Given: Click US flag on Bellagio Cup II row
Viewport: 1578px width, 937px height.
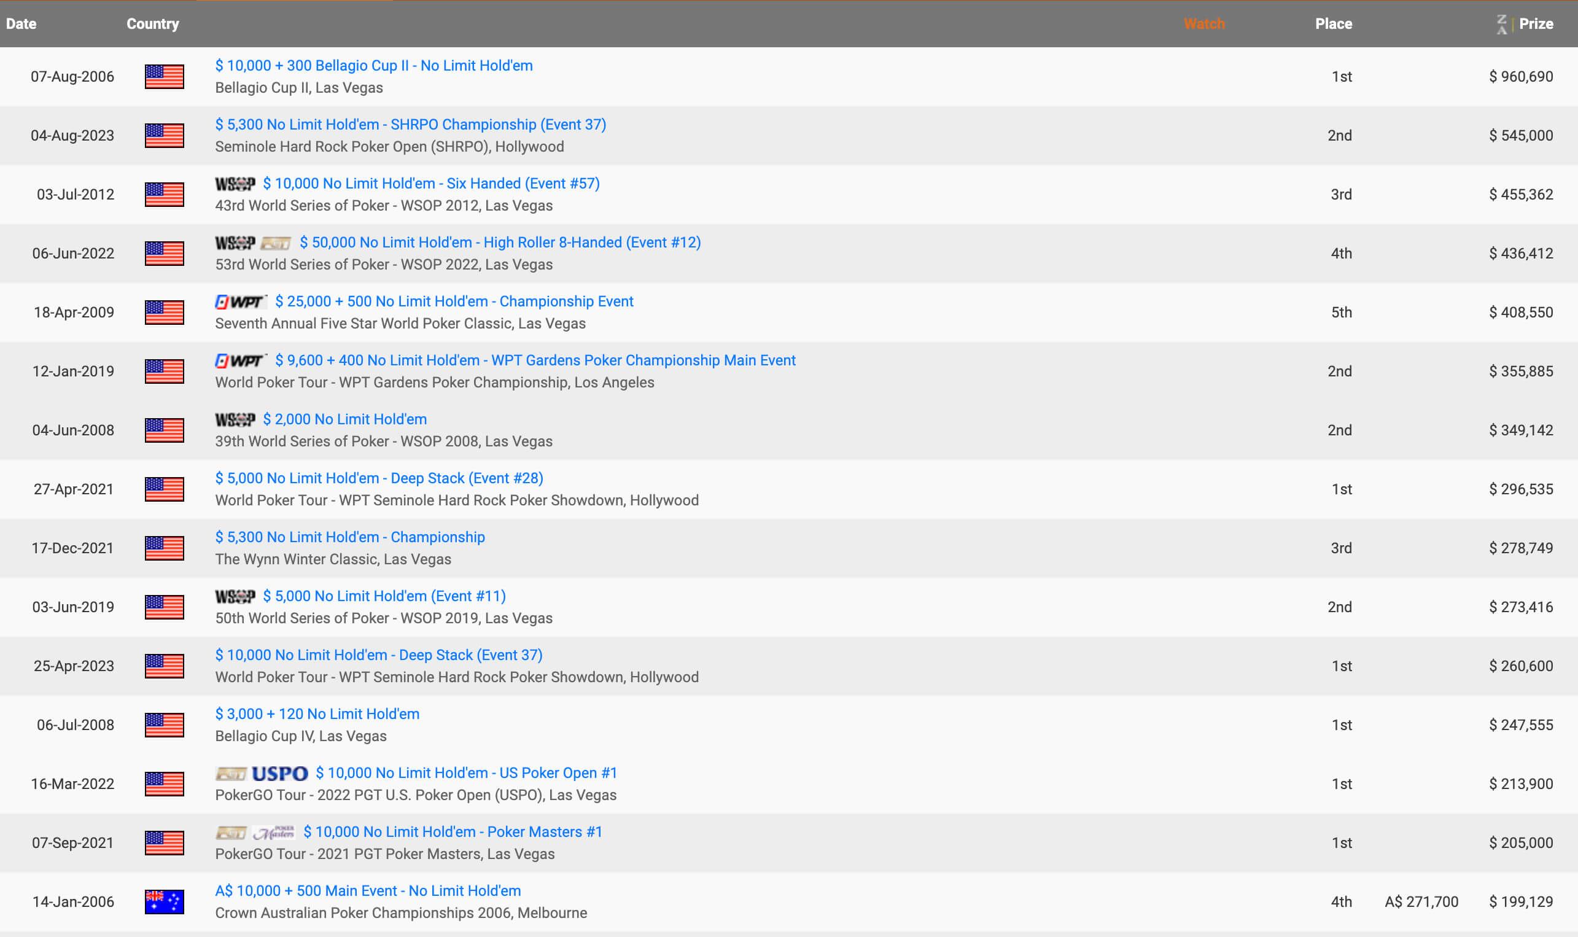Looking at the screenshot, I should coord(164,76).
